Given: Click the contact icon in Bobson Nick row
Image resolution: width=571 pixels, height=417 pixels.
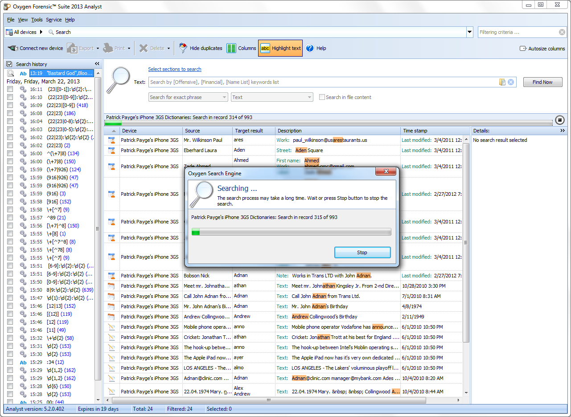Looking at the screenshot, I should tap(111, 276).
